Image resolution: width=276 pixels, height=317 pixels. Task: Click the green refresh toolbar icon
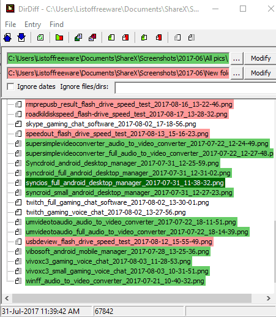point(40,37)
